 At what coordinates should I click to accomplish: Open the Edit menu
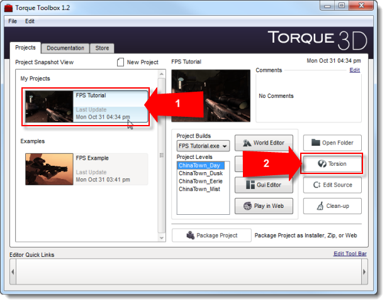click(30, 21)
